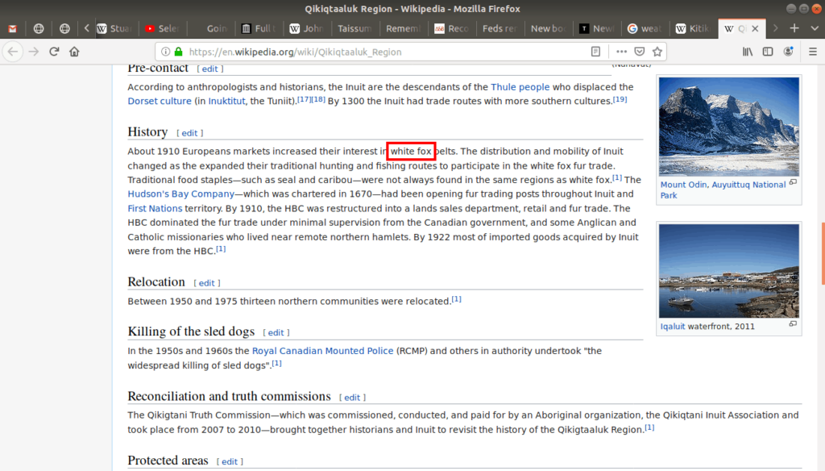Viewport: 825px width, 471px height.
Task: Switch to the 'Feds re' tab
Action: pyautogui.click(x=500, y=28)
